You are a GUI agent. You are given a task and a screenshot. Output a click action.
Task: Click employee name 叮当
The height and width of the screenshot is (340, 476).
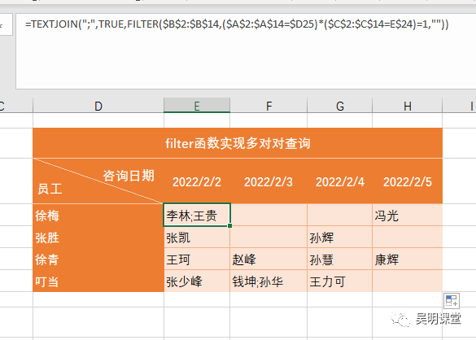tap(98, 281)
